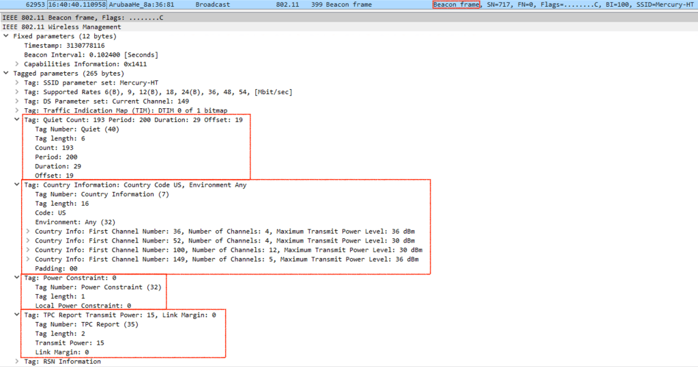Collapse the Tagged parameters section
This screenshot has width=698, height=367.
pos(6,73)
